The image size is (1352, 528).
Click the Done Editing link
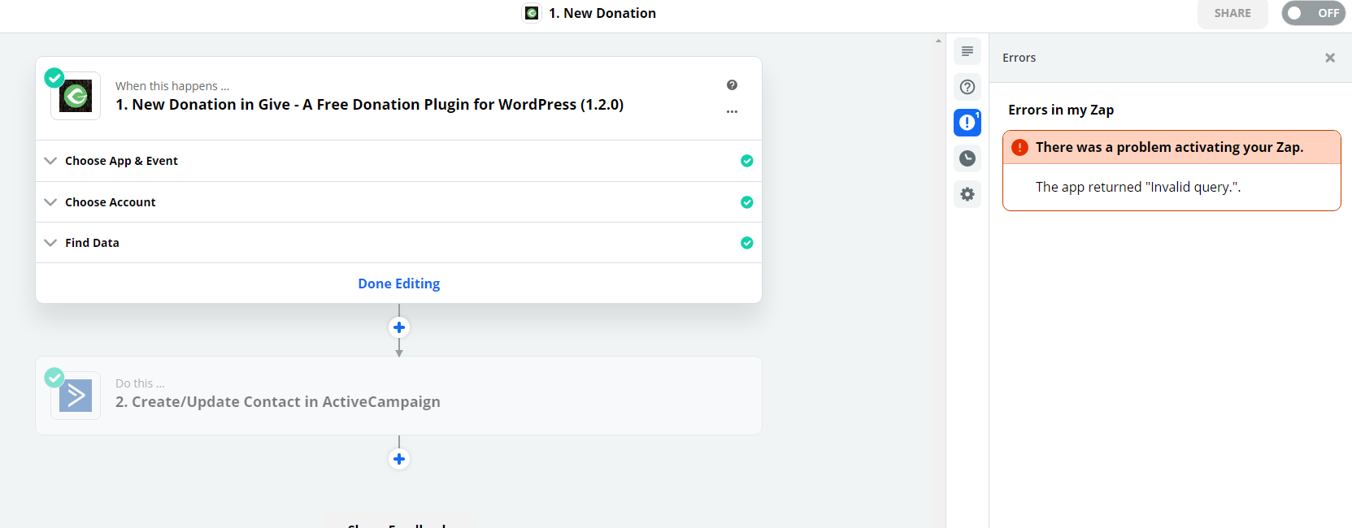399,283
